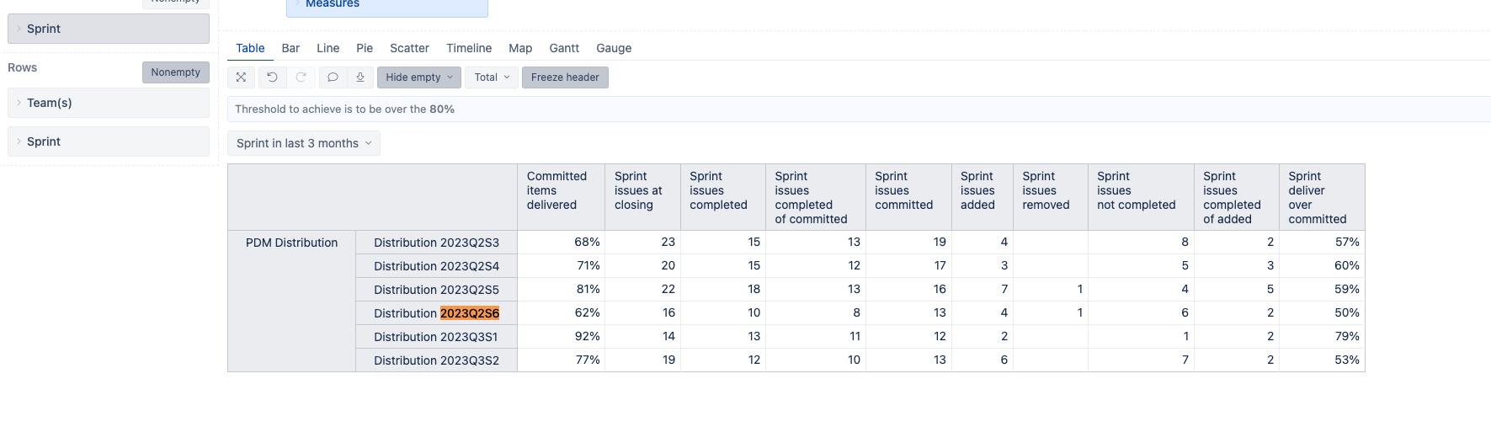The image size is (1491, 443).
Task: Switch to the Bar chart tab
Action: tap(290, 48)
